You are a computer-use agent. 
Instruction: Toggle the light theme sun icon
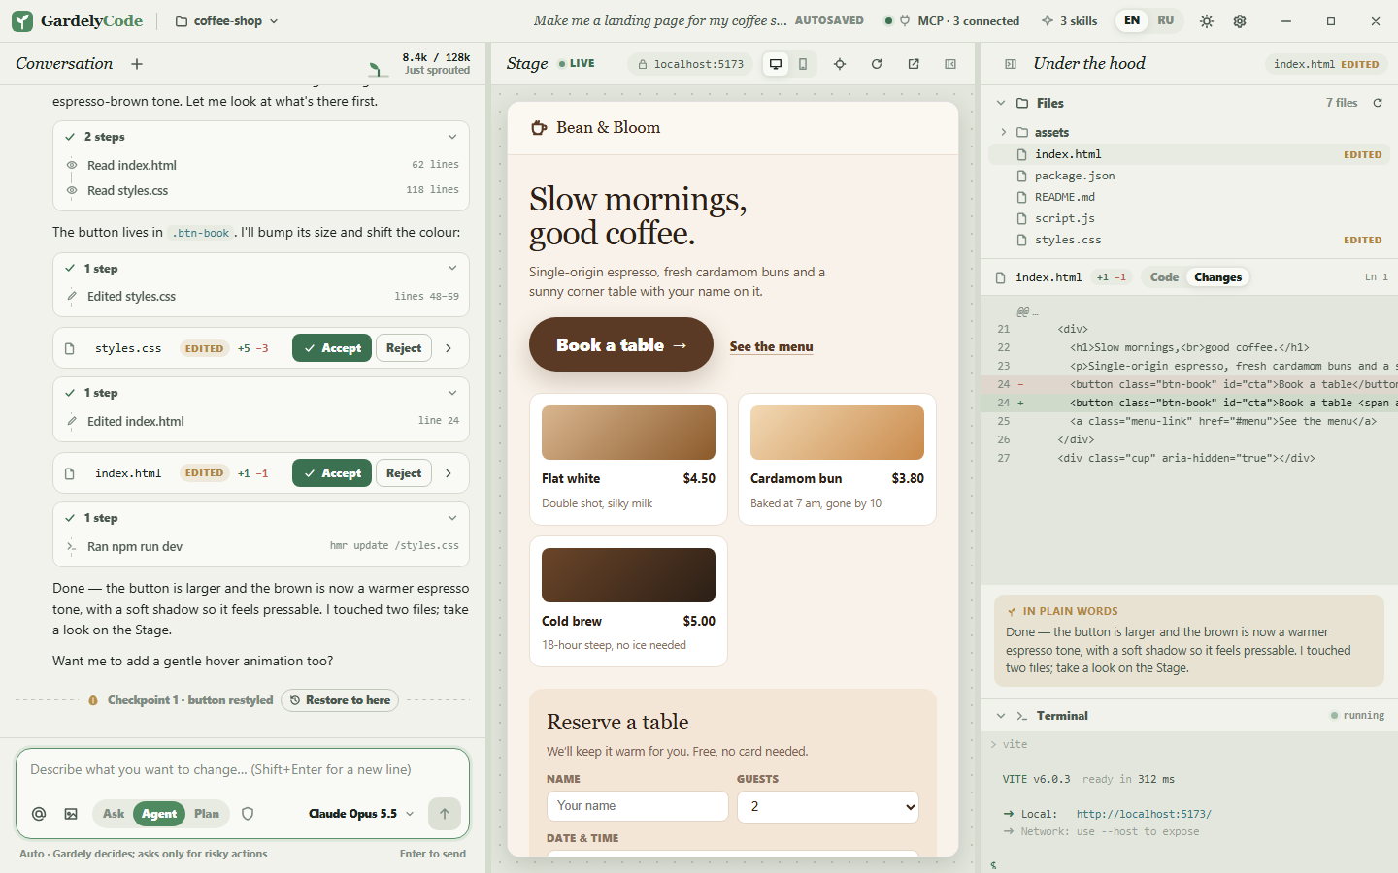1207,20
